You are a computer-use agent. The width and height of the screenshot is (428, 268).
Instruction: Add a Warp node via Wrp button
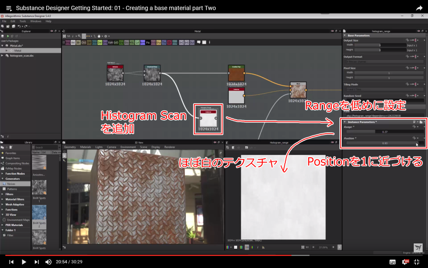(175, 43)
